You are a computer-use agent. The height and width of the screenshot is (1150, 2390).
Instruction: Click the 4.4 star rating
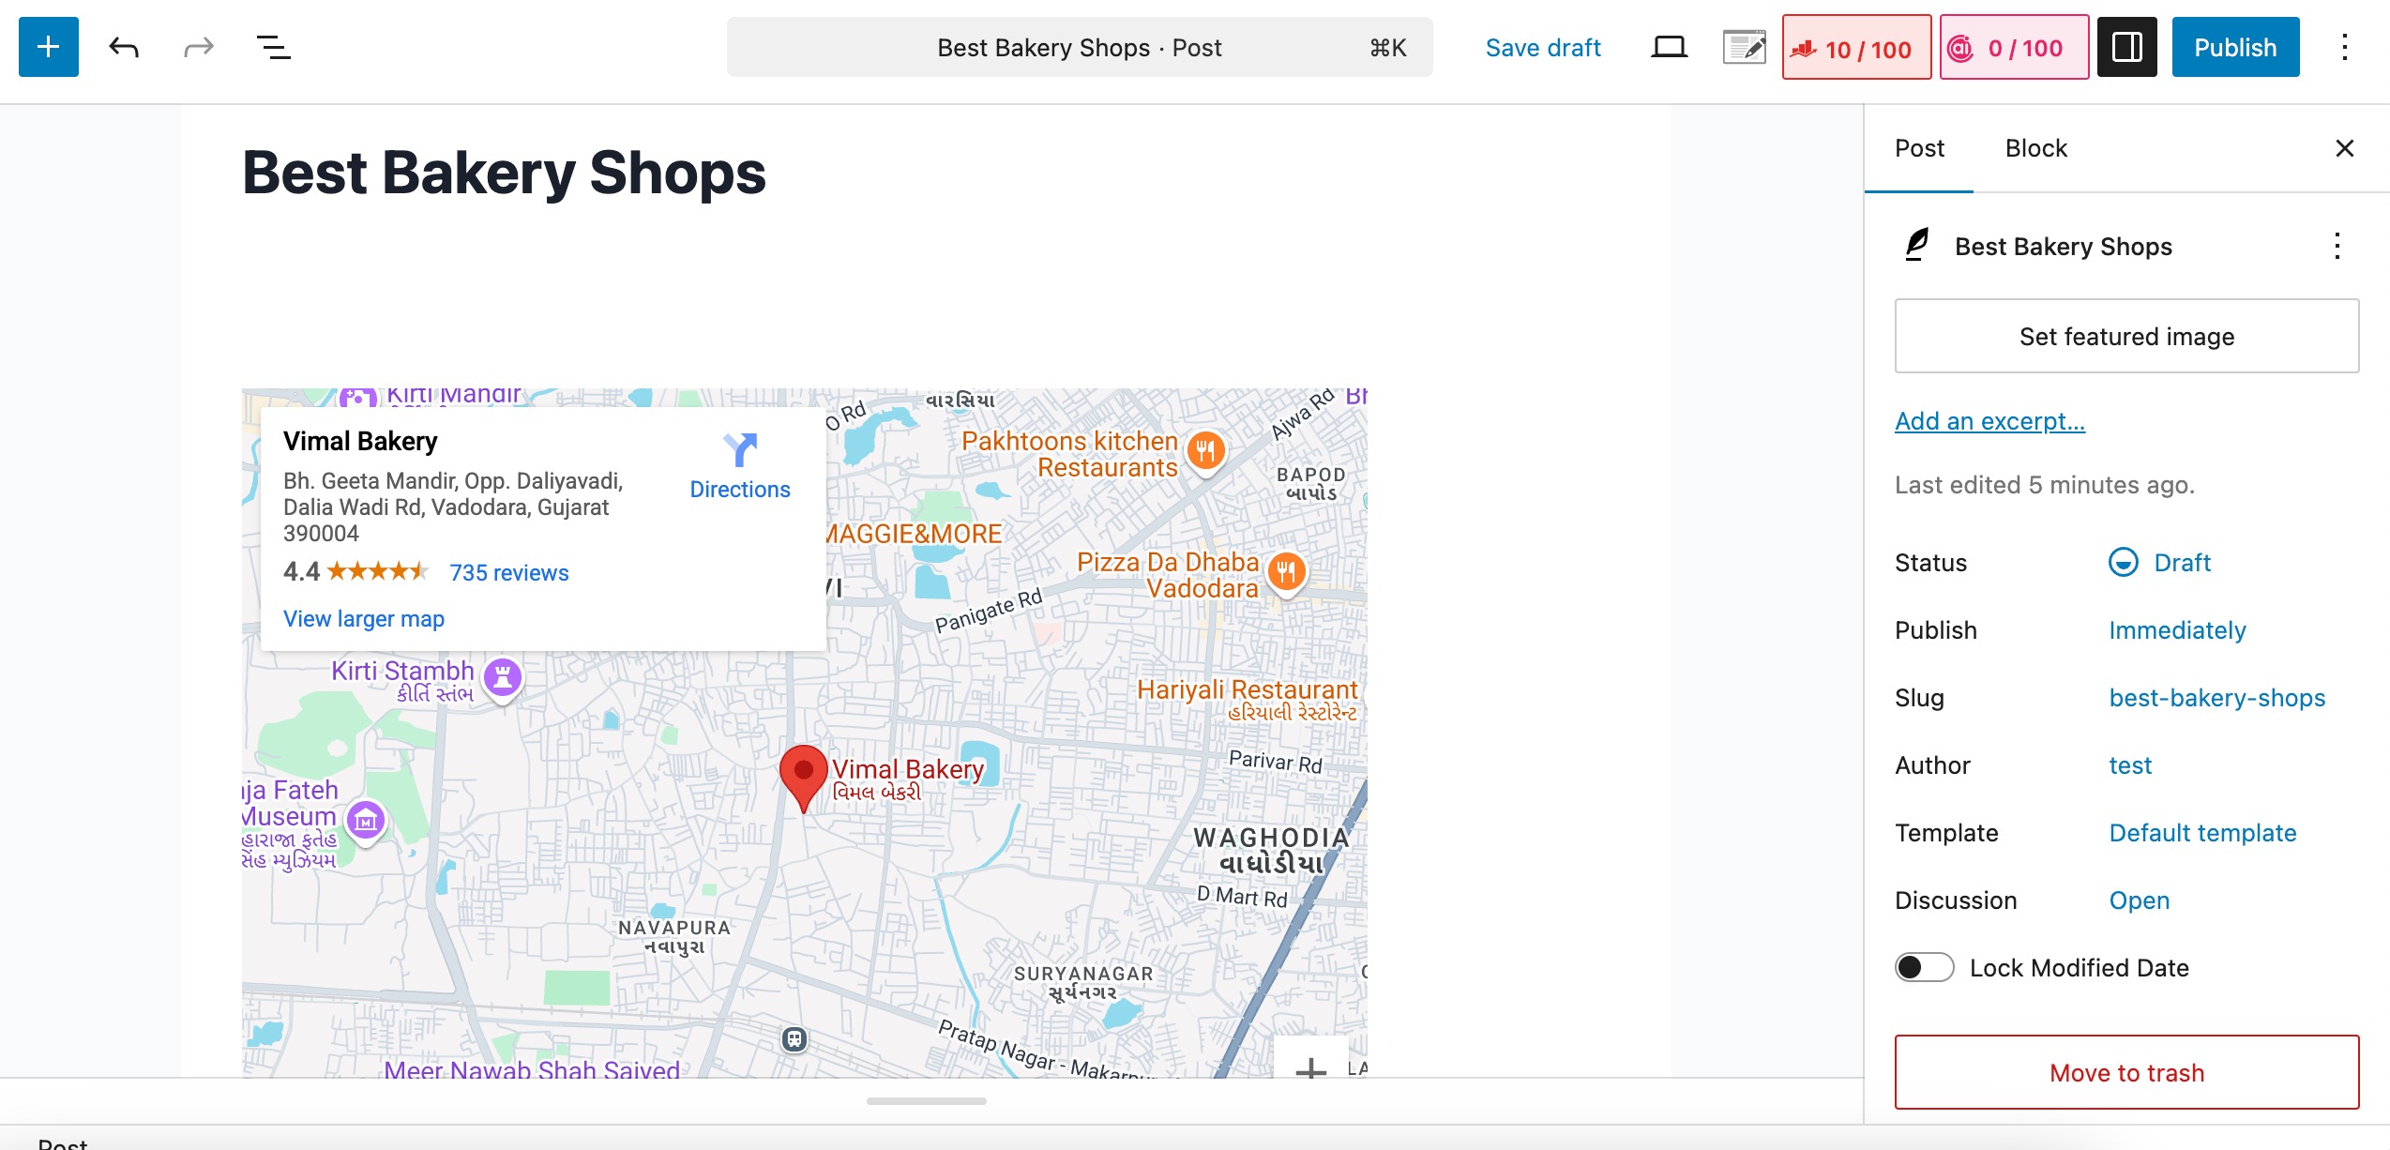click(x=356, y=571)
